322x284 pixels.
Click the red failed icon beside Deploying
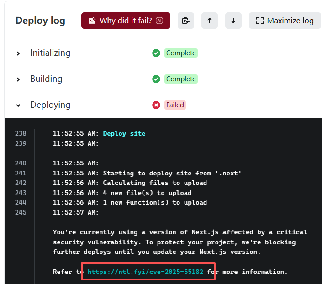point(156,105)
